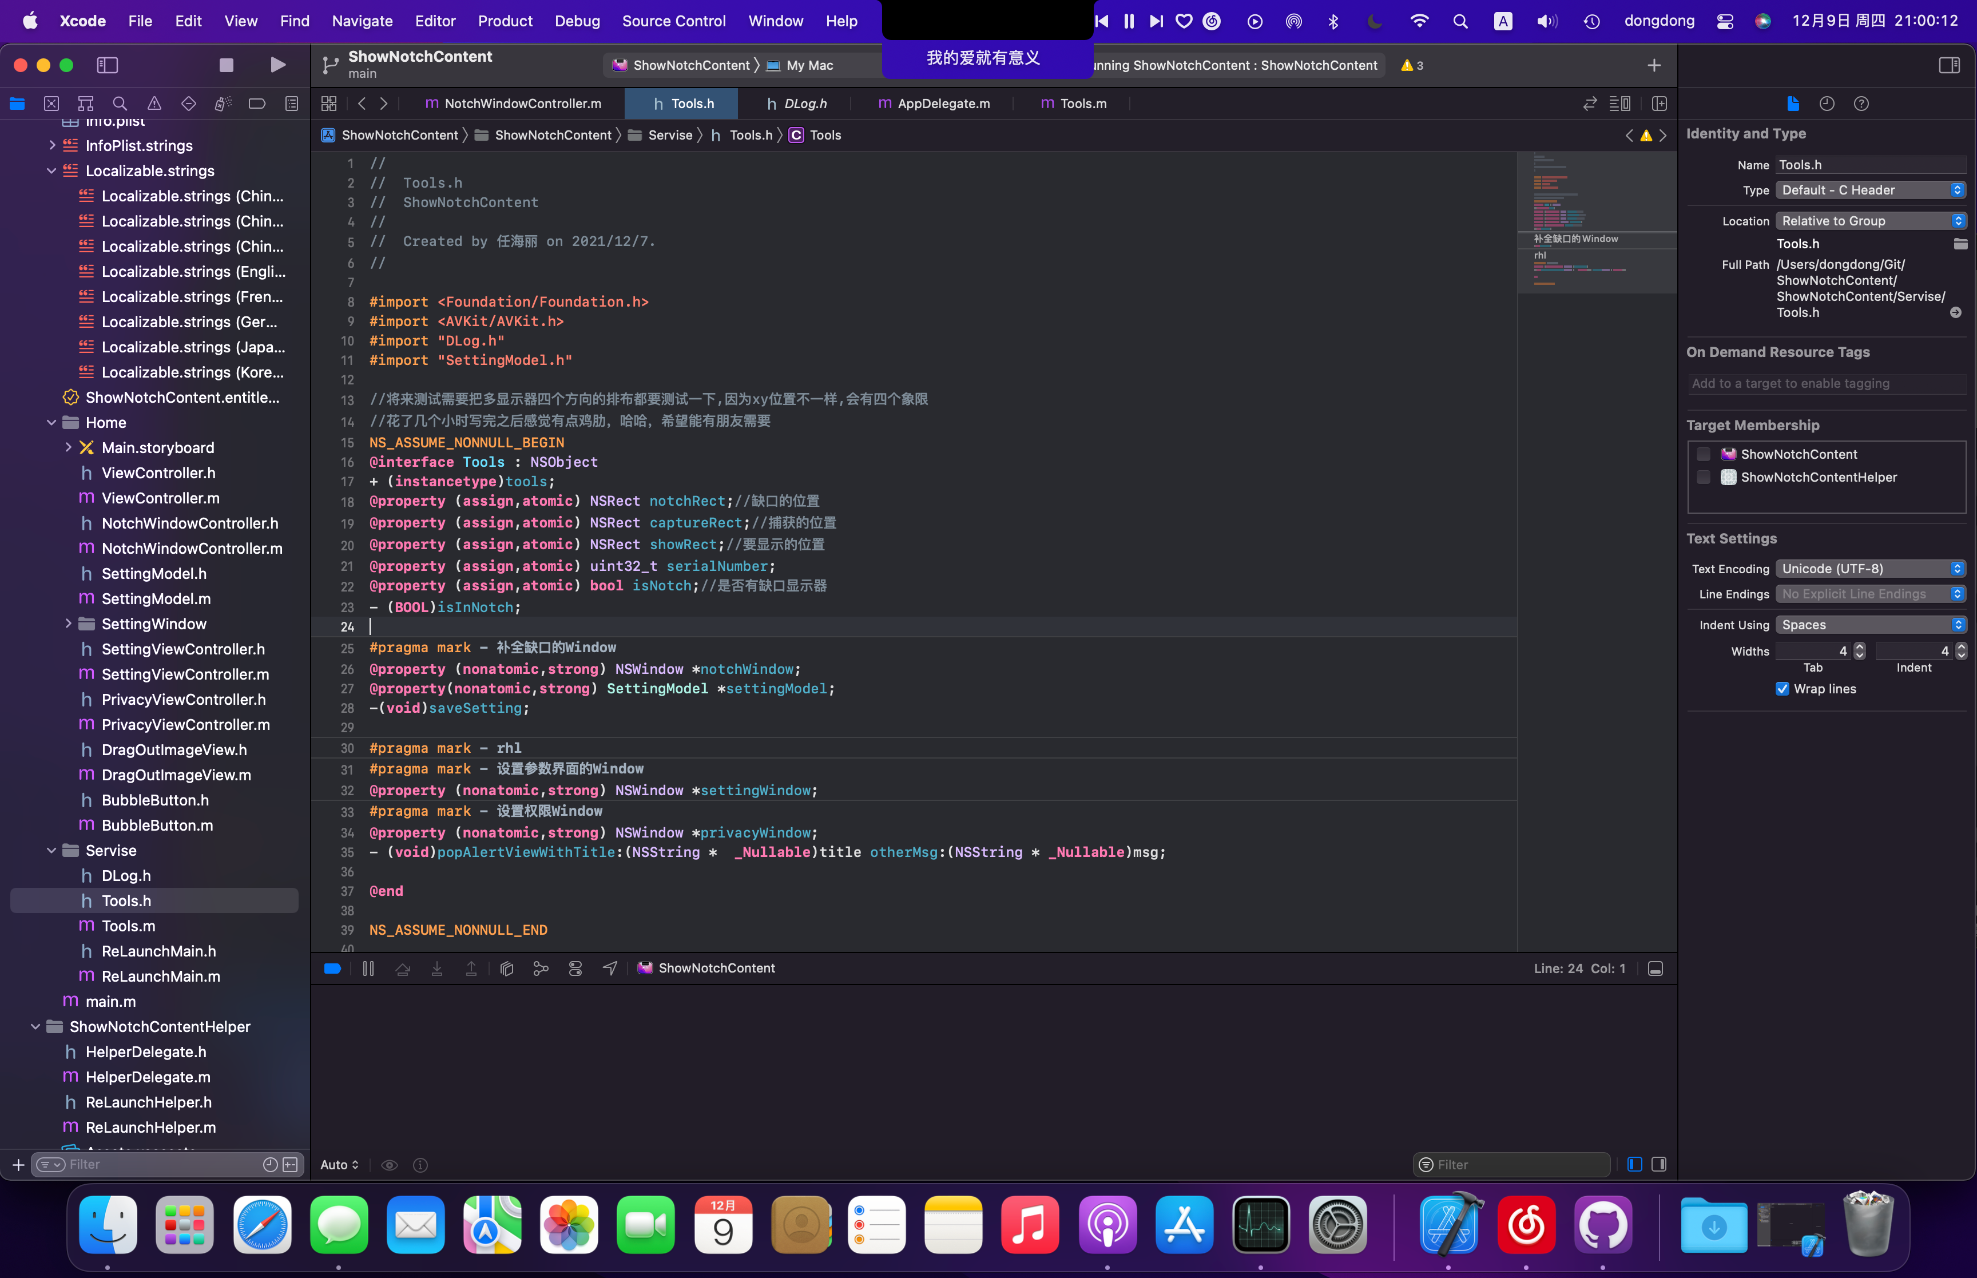The image size is (1977, 1278).
Task: Click the step over debug button
Action: pos(402,969)
